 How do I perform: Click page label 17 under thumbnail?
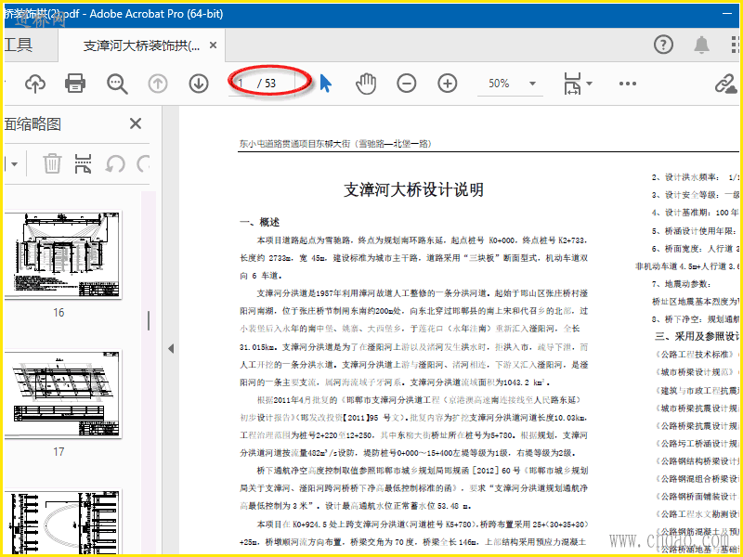click(59, 452)
